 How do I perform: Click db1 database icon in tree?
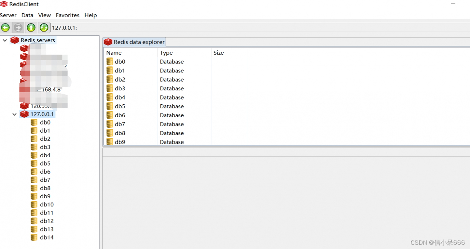[34, 131]
